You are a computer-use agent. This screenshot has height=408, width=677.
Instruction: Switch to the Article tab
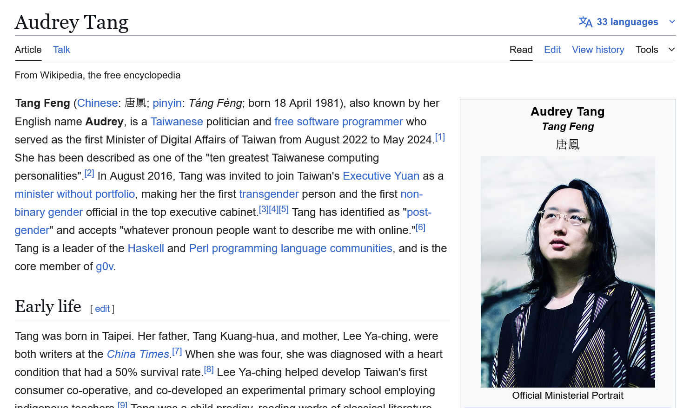pos(28,50)
